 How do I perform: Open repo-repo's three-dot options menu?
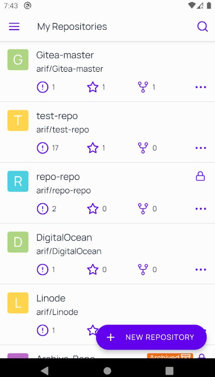pos(201,208)
